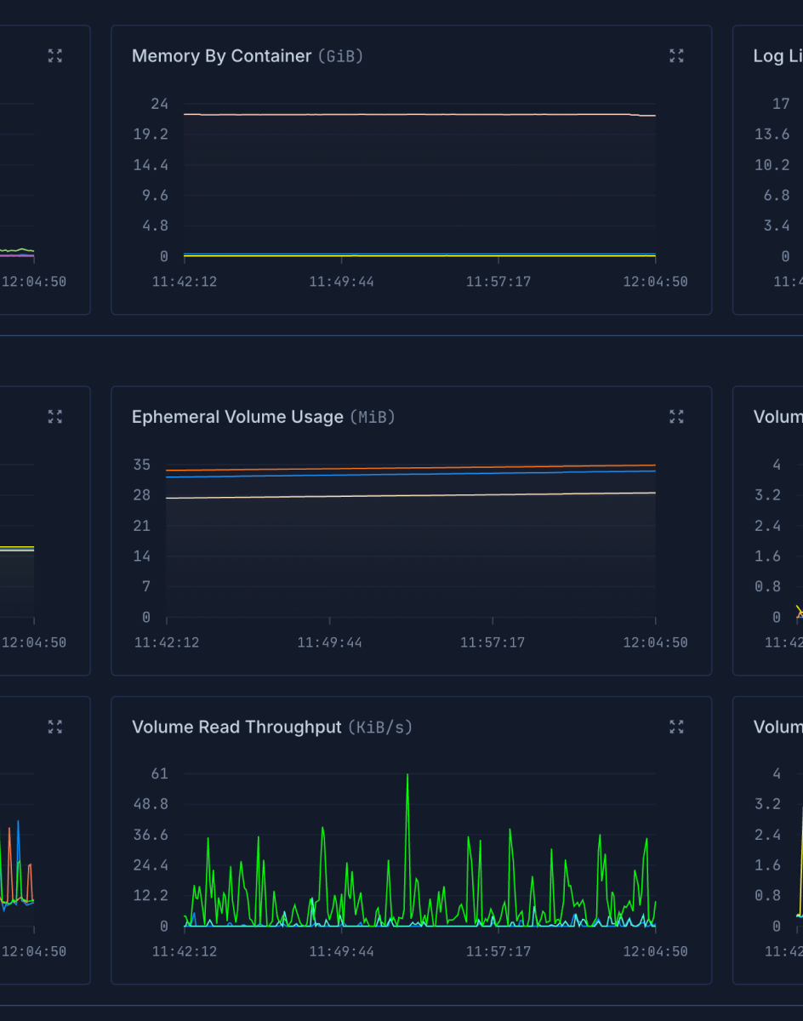The height and width of the screenshot is (1021, 803).
Task: Expand the Ephemeral Volume Usage panel
Action: (x=676, y=417)
